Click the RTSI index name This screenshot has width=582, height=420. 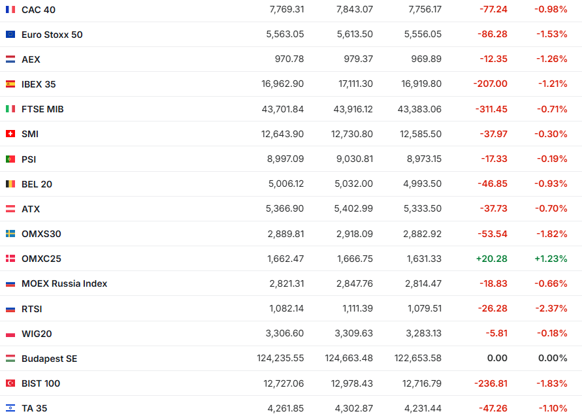tap(31, 309)
